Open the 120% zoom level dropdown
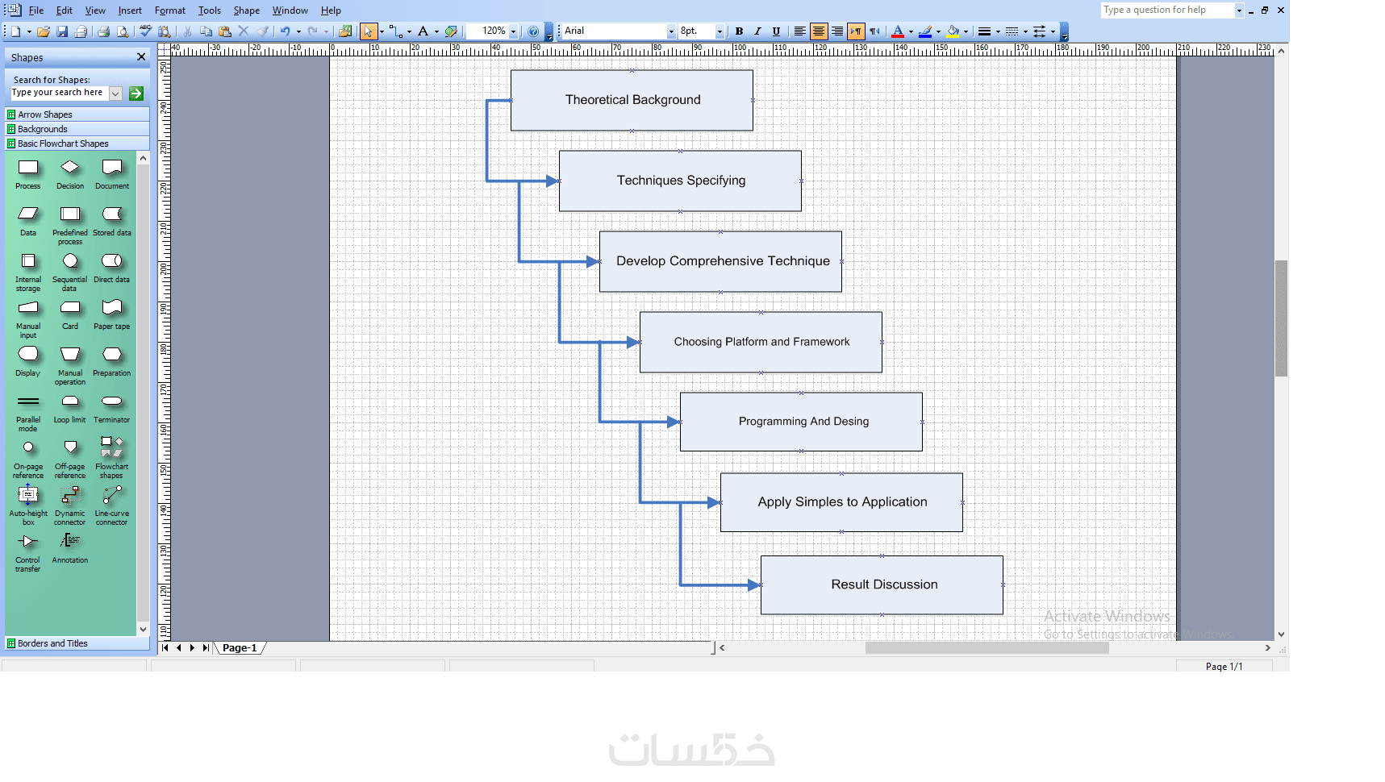 point(513,31)
